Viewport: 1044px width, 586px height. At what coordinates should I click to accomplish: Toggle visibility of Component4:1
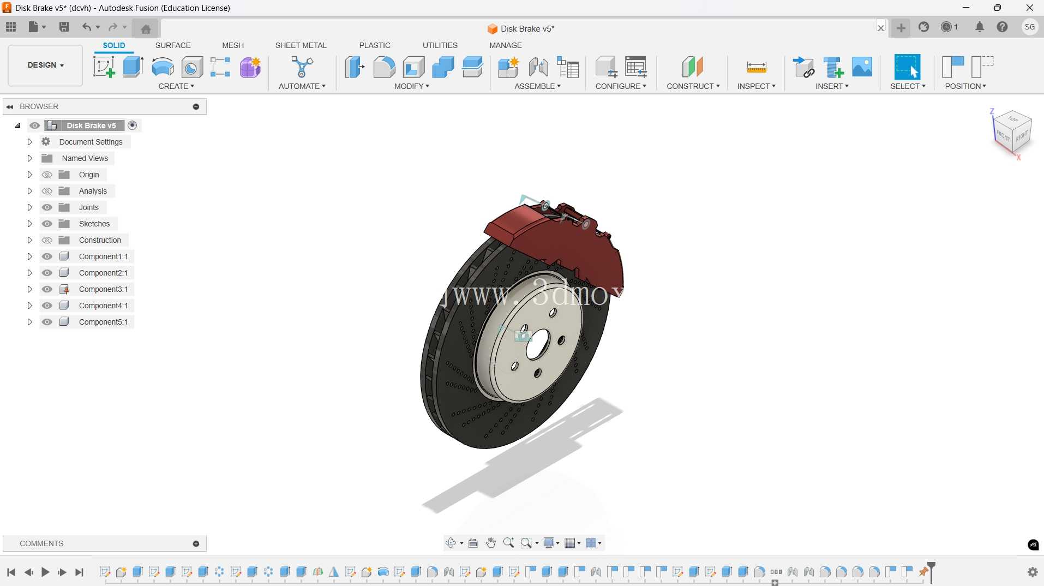(47, 306)
